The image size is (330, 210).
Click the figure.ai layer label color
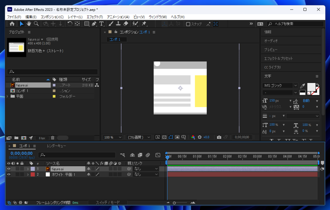pos(33,169)
